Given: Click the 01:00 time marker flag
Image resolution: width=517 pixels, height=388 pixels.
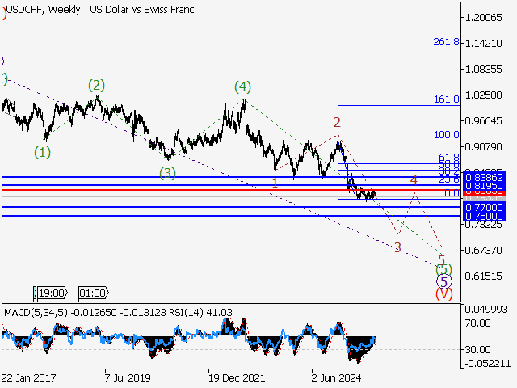Looking at the screenshot, I should (x=91, y=293).
